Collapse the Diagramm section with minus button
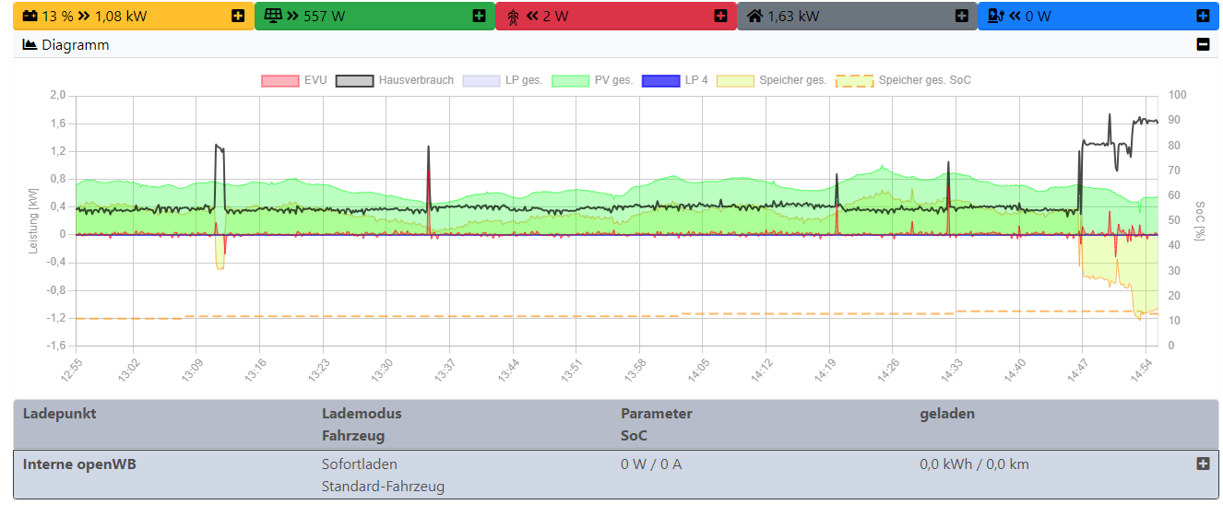The width and height of the screenshot is (1223, 505). [1203, 44]
